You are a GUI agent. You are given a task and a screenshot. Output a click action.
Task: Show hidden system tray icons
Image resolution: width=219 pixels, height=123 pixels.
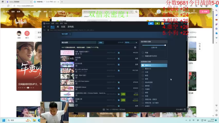(186, 120)
